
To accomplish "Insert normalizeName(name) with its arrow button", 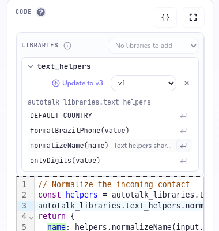I will pyautogui.click(x=183, y=146).
